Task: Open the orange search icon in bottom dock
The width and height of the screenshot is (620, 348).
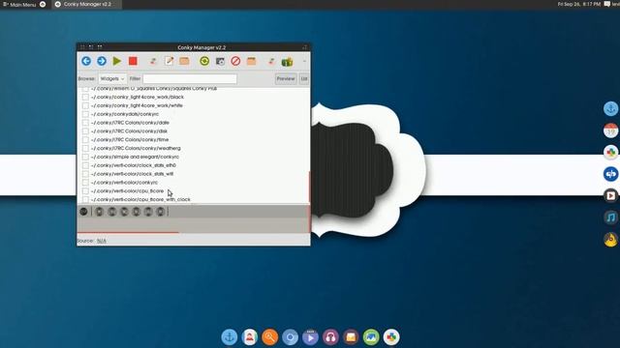Action: click(x=269, y=337)
